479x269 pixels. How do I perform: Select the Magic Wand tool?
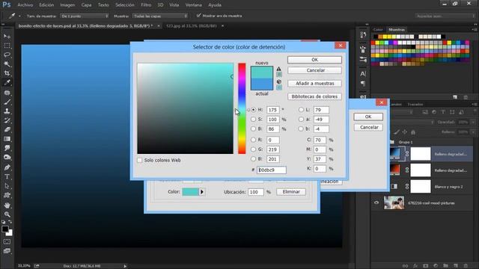click(x=7, y=64)
